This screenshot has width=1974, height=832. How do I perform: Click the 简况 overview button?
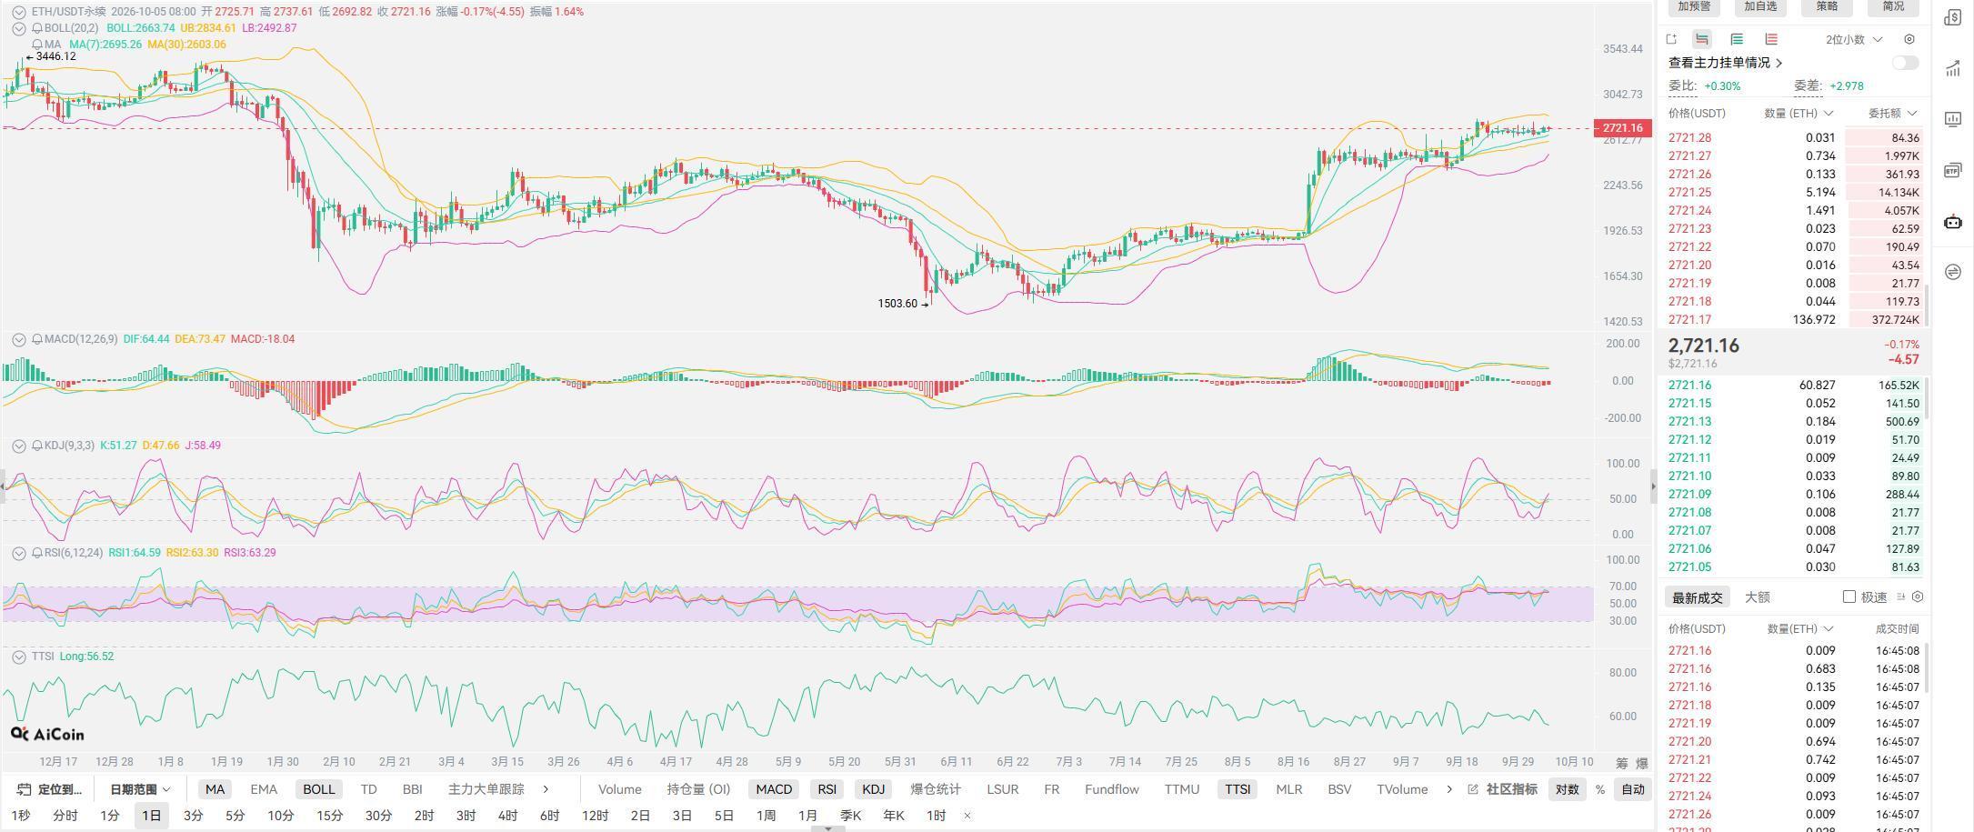tap(1893, 6)
